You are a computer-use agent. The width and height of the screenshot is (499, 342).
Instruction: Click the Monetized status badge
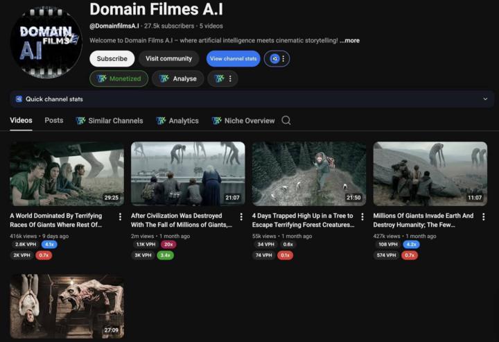(x=119, y=78)
